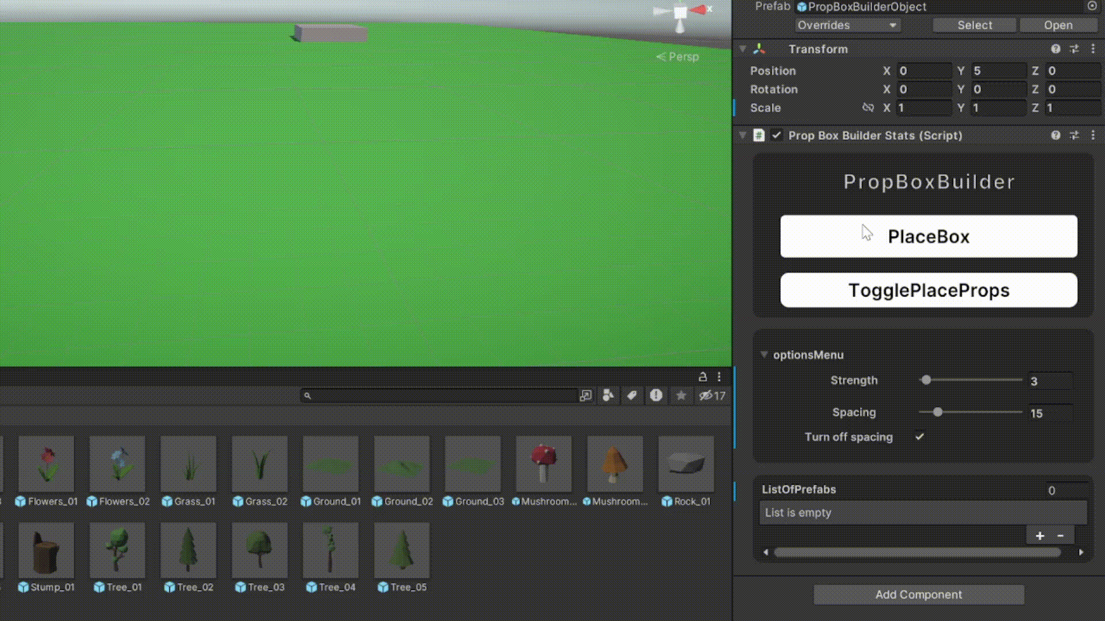This screenshot has height=621, width=1105.
Task: Click the Persp view label in Scene view
Action: 677,56
